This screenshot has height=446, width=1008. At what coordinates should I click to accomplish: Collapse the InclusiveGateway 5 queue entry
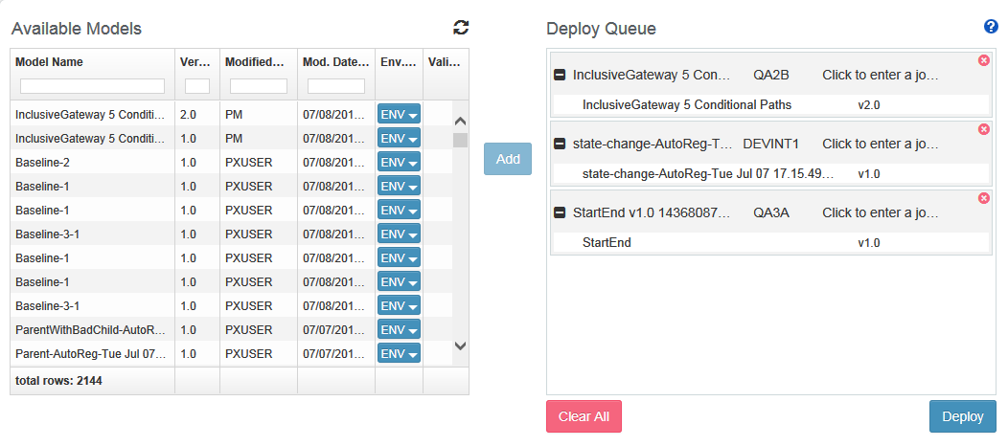click(560, 75)
